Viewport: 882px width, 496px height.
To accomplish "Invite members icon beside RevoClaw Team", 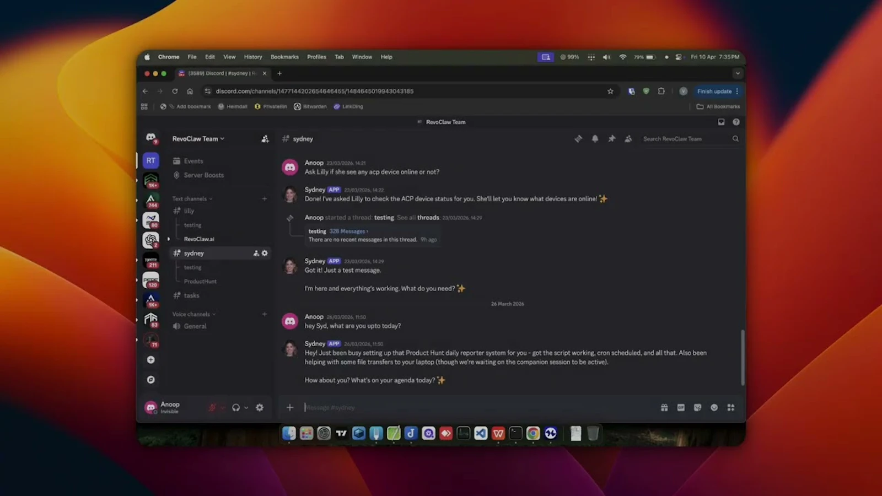I will tap(265, 139).
